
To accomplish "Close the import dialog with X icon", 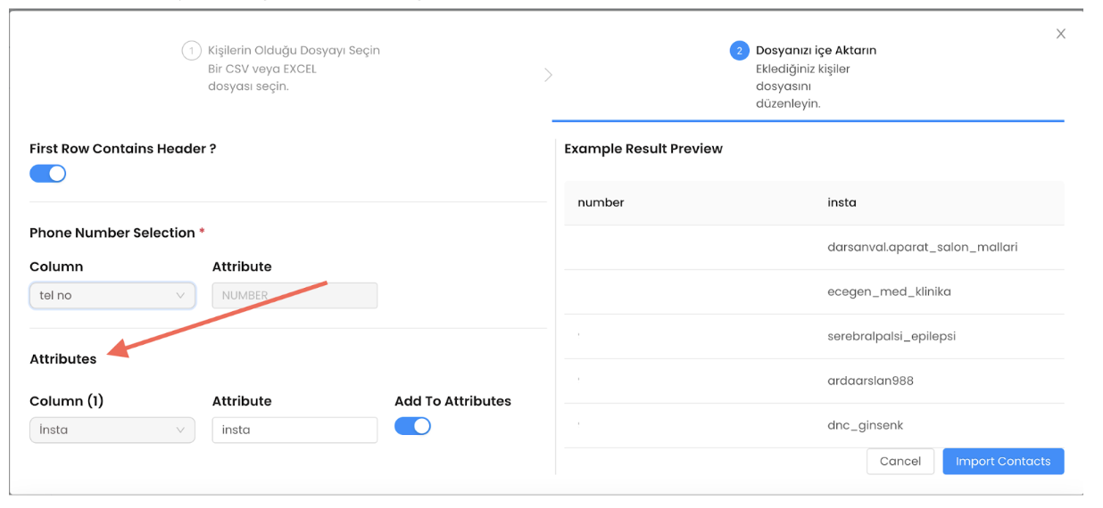I will point(1060,34).
